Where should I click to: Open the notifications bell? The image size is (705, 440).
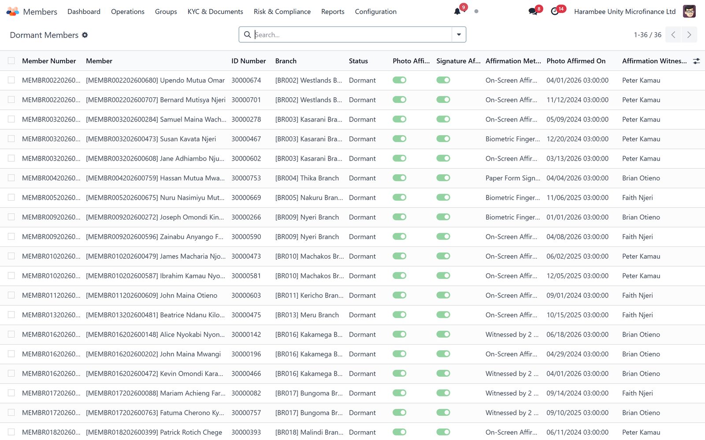pos(457,11)
